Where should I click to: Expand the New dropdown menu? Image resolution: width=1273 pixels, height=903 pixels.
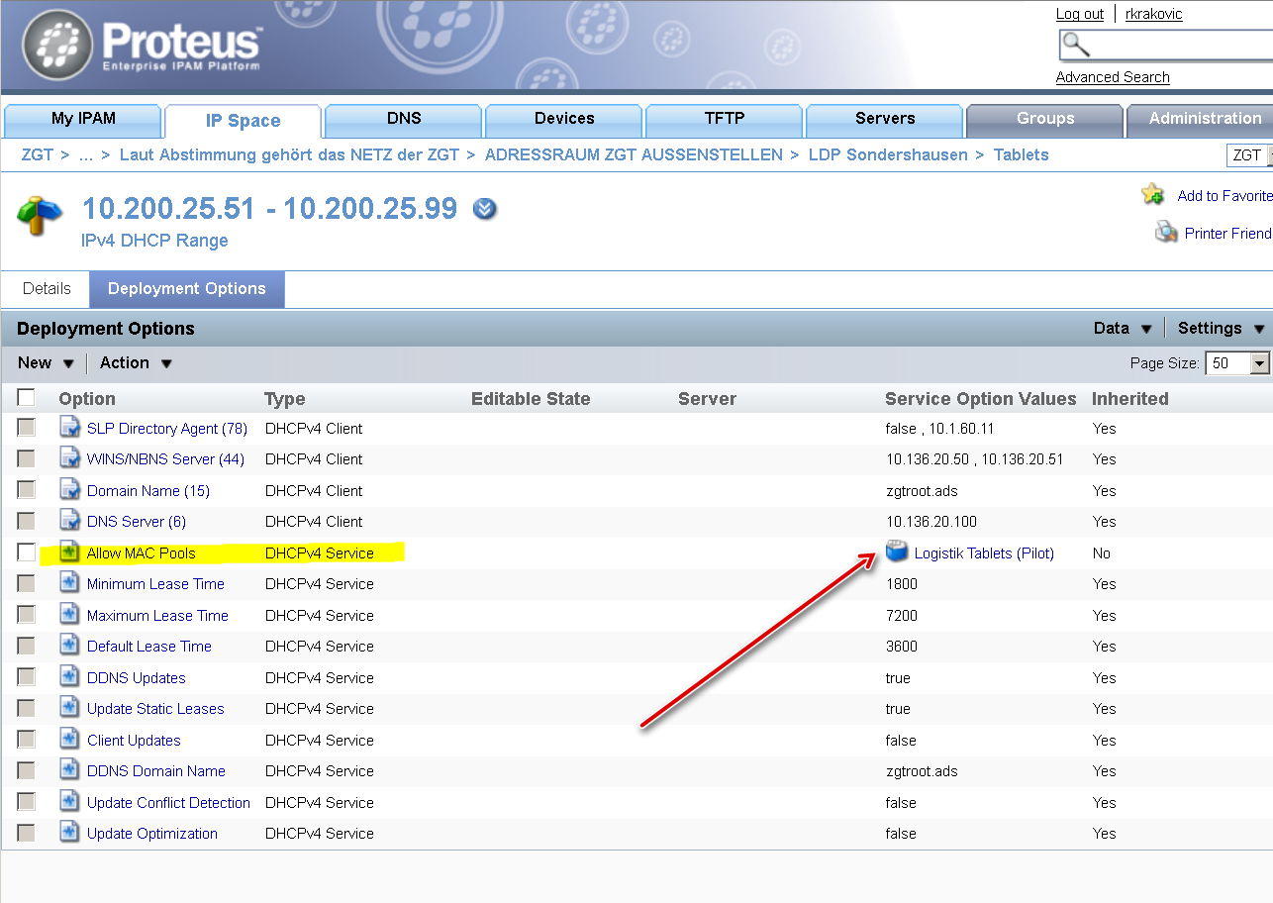(x=46, y=363)
